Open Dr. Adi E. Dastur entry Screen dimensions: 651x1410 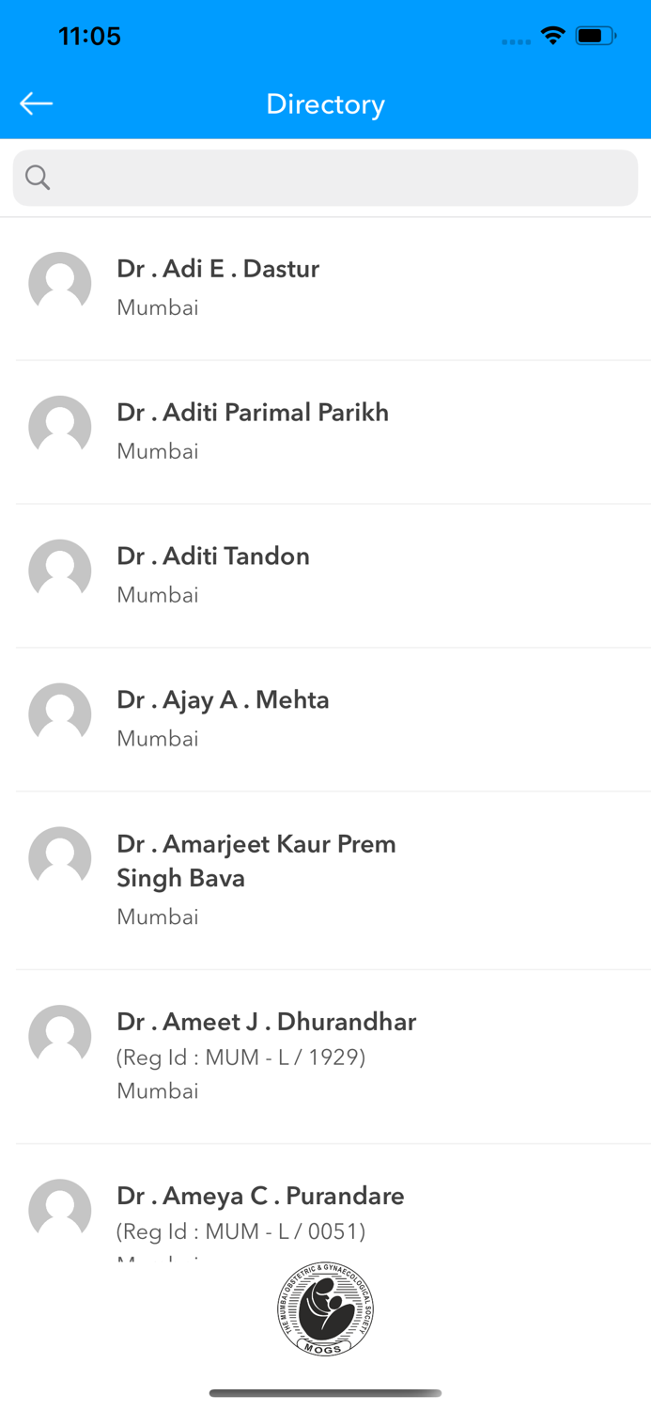[x=218, y=269]
